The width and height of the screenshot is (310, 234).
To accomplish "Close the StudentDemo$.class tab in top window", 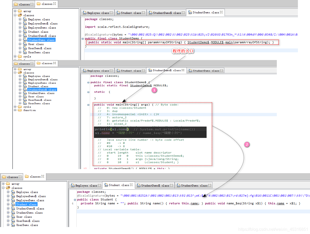I will point(183,13).
